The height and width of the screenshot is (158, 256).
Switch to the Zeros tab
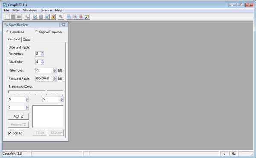(x=26, y=40)
